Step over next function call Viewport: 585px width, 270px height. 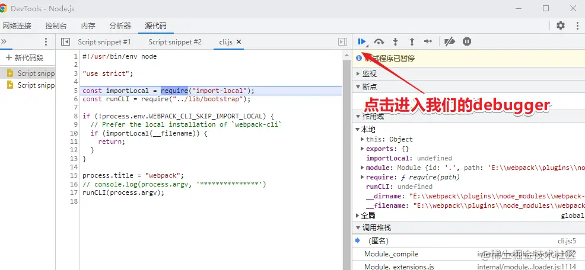(379, 41)
